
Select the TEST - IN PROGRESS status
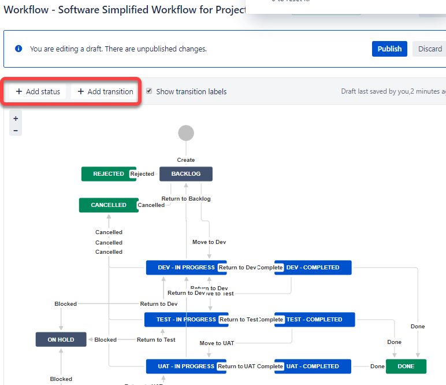(186, 320)
